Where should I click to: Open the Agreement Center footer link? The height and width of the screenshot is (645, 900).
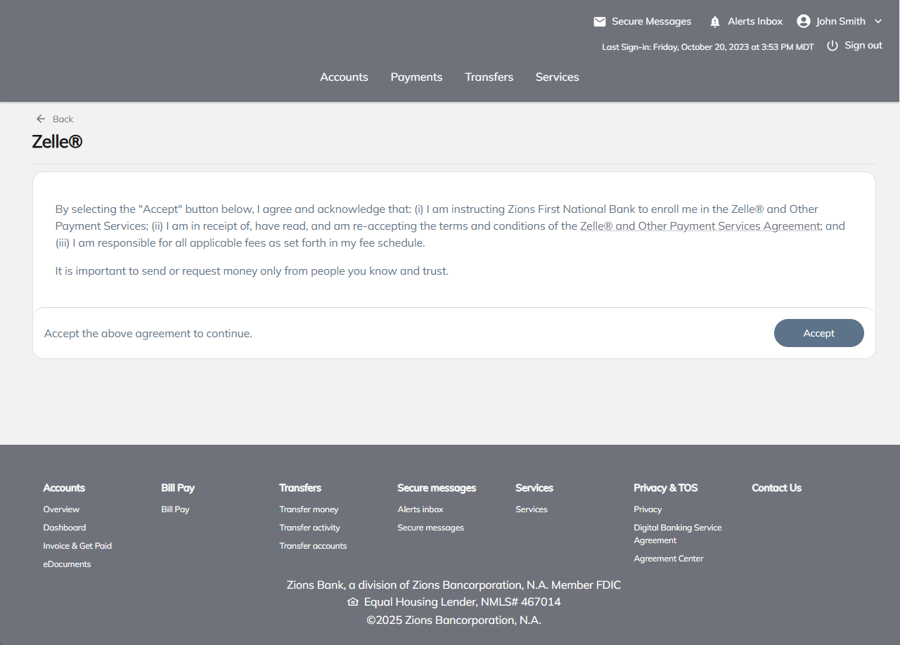pyautogui.click(x=669, y=559)
